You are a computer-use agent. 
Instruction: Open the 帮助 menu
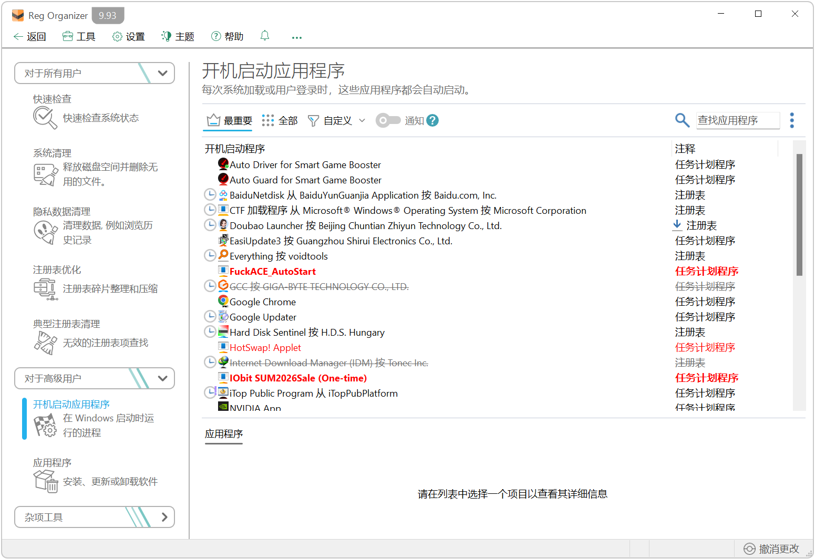(x=227, y=36)
